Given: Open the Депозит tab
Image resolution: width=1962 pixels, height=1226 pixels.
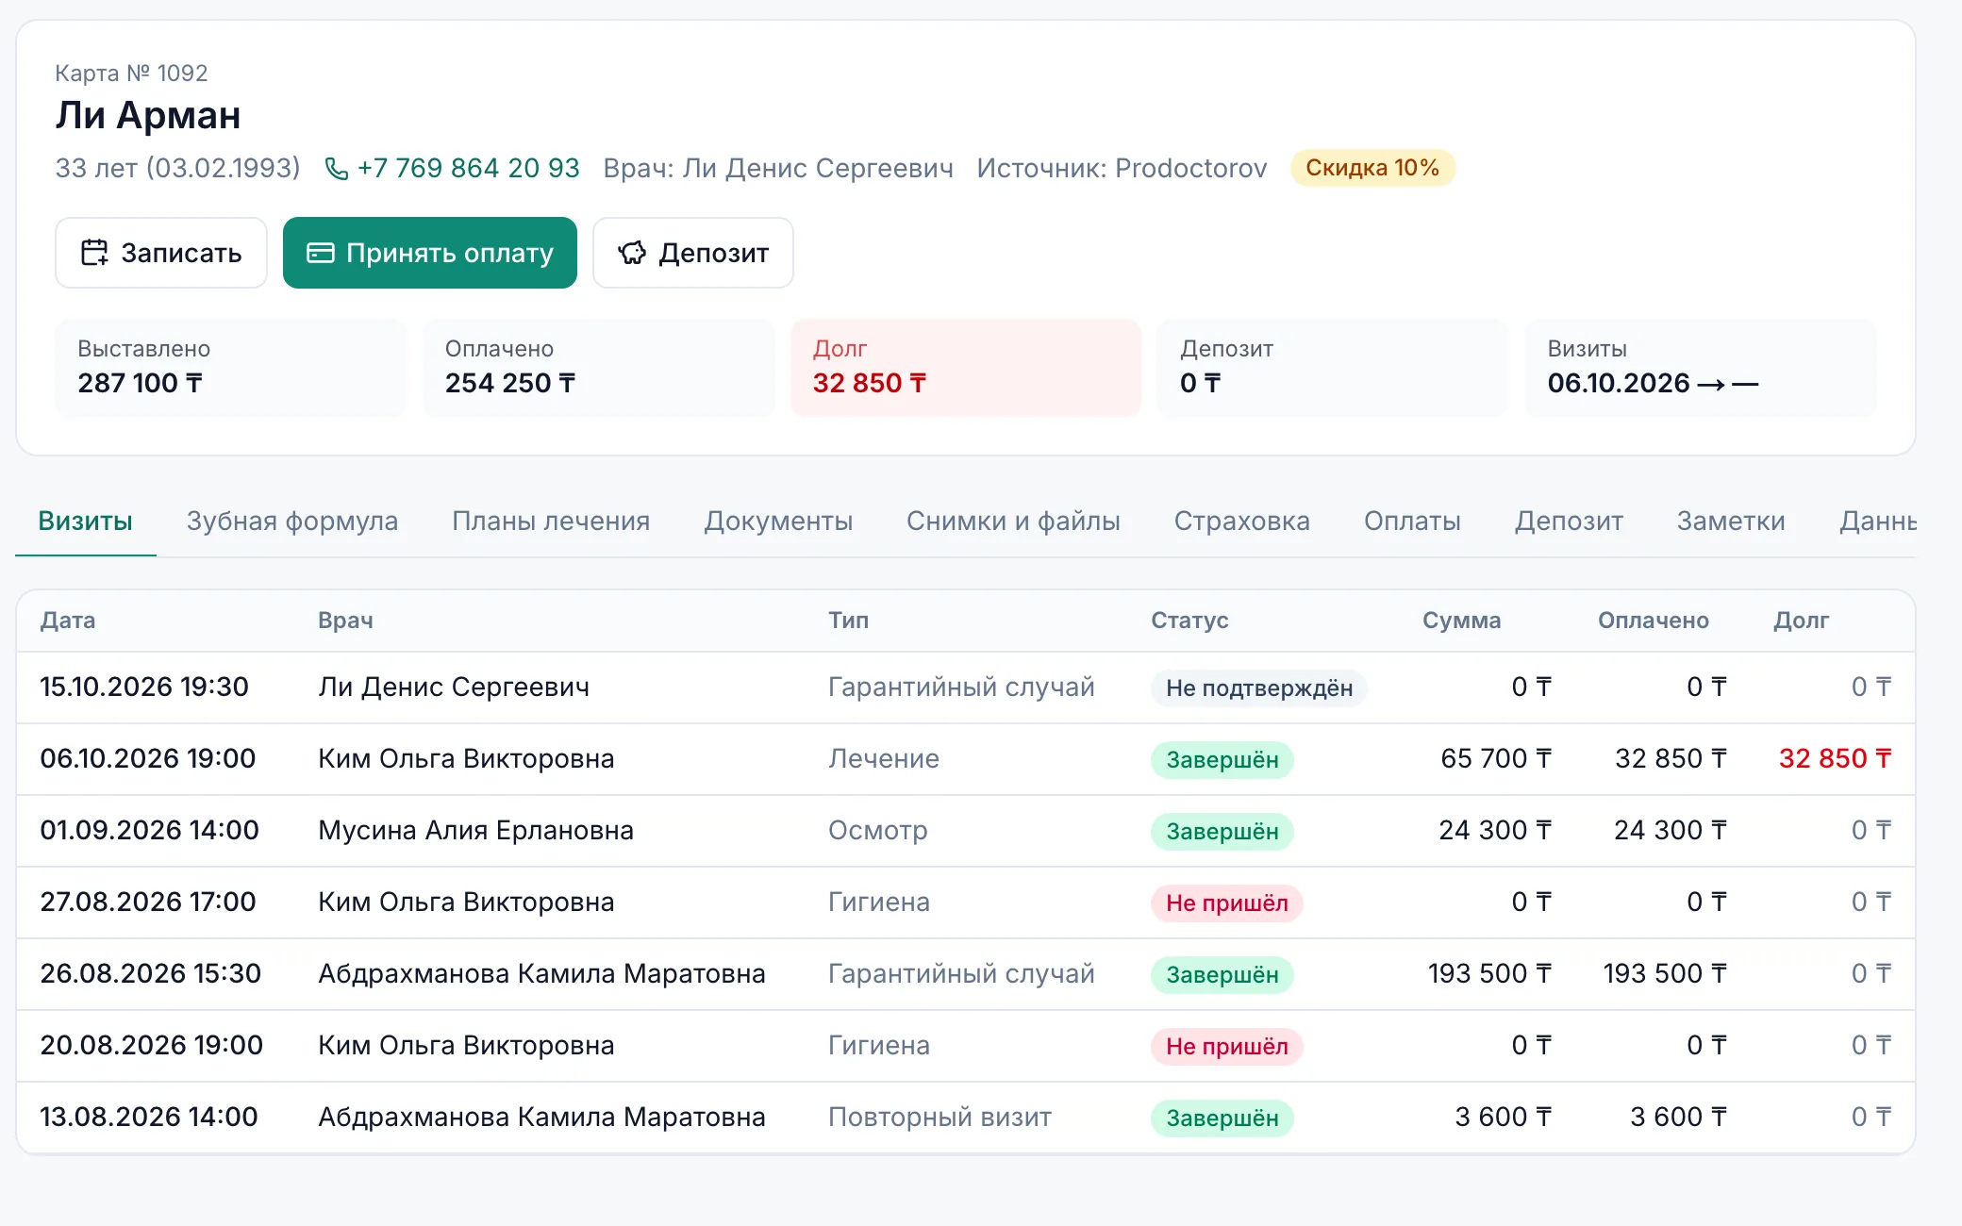Looking at the screenshot, I should pos(1569,521).
